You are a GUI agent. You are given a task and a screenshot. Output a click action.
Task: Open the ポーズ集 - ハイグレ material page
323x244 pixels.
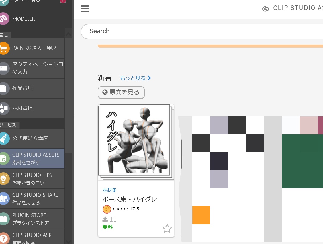(129, 199)
